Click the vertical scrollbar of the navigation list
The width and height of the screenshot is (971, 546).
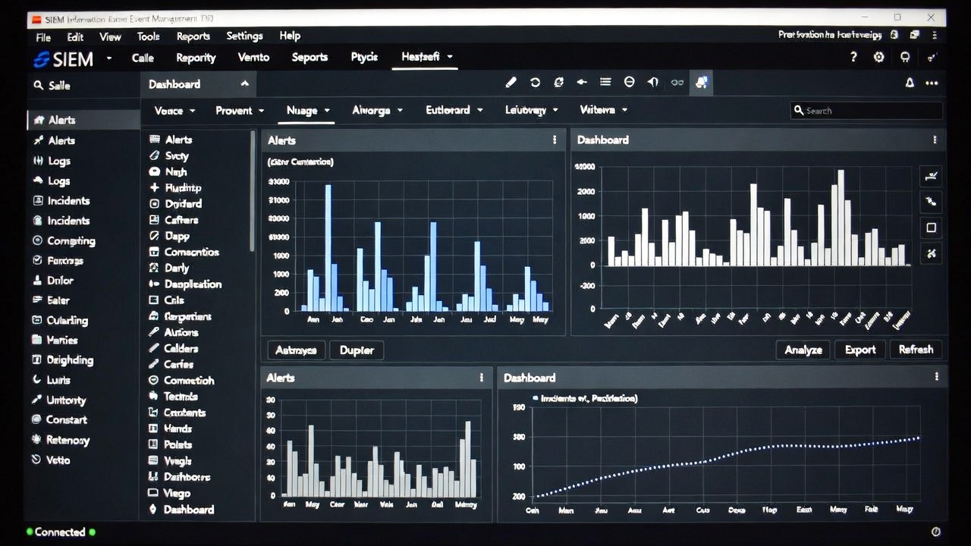[x=252, y=190]
